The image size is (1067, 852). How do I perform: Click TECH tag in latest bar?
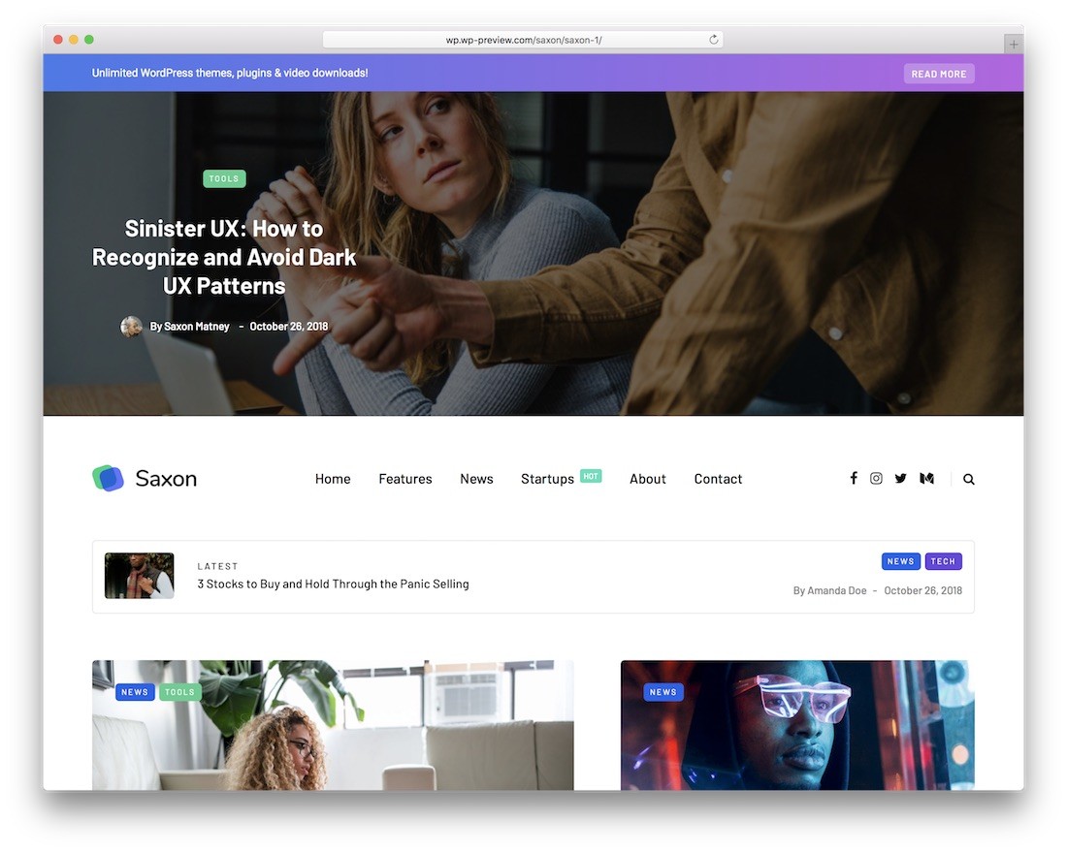[943, 561]
